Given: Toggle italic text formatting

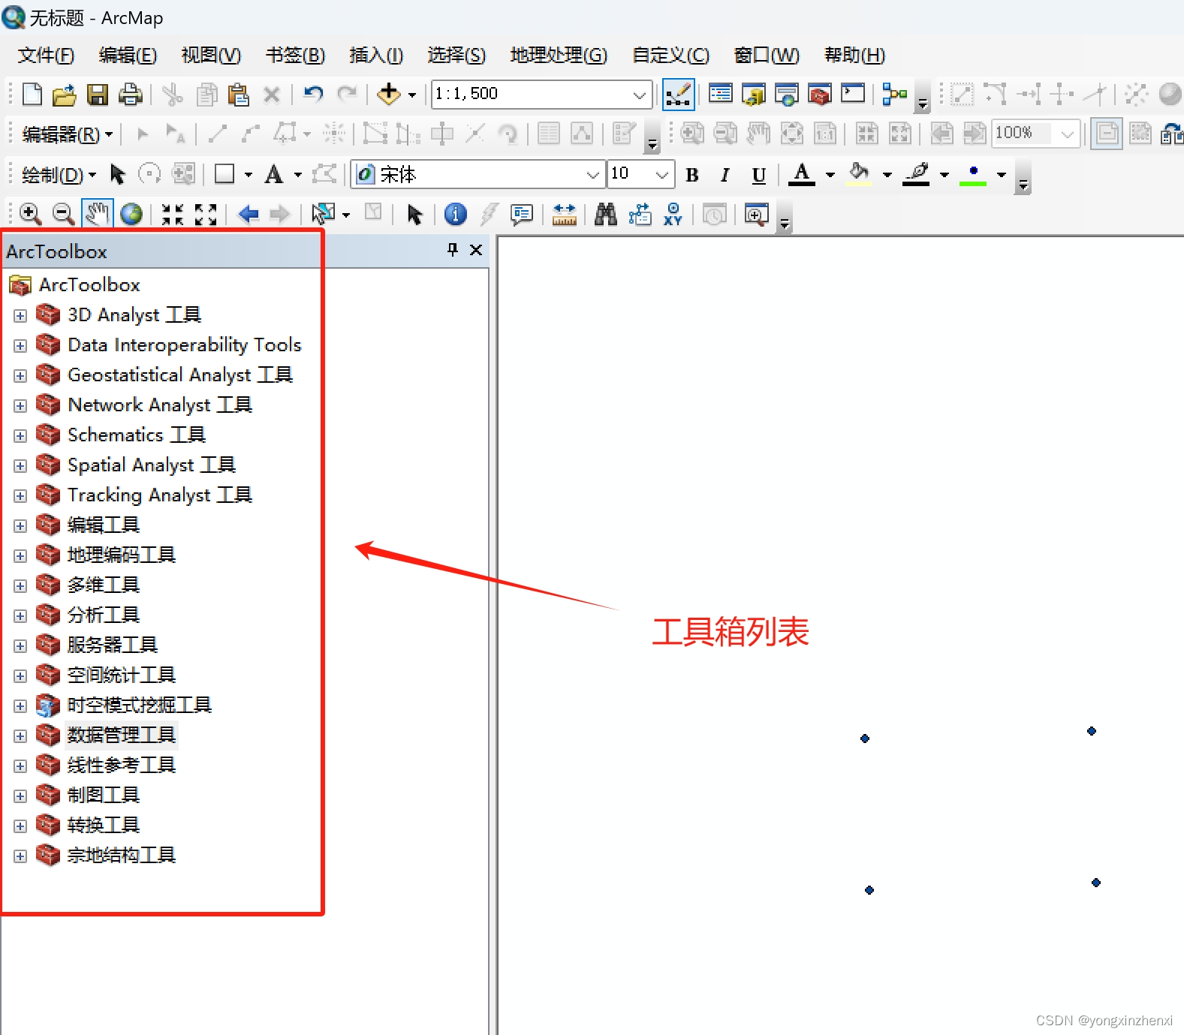Looking at the screenshot, I should [725, 176].
